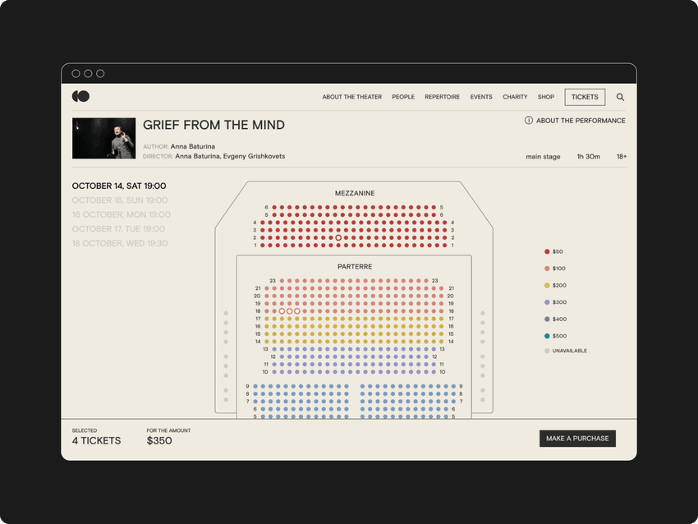The width and height of the screenshot is (698, 524).
Task: Click the $400 legend dot
Action: pyautogui.click(x=546, y=319)
